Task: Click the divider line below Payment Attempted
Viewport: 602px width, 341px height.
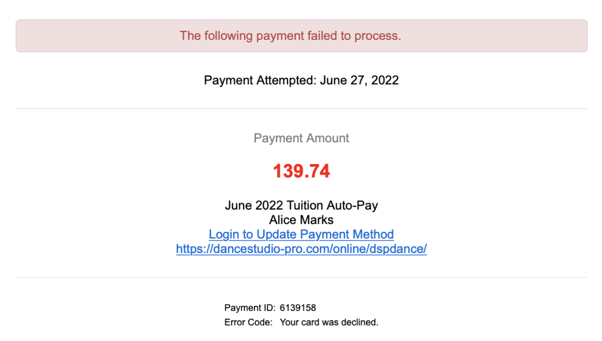Action: pos(301,109)
